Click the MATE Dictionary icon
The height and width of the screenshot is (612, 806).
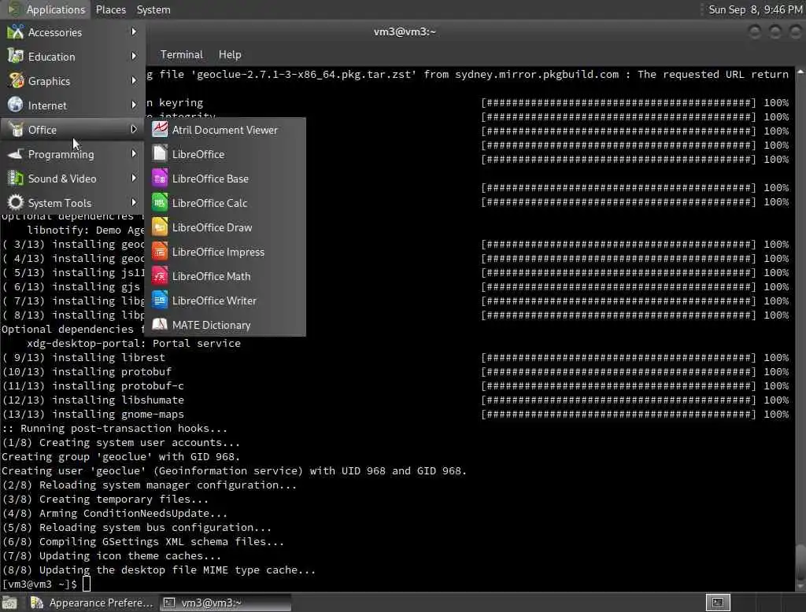click(160, 325)
